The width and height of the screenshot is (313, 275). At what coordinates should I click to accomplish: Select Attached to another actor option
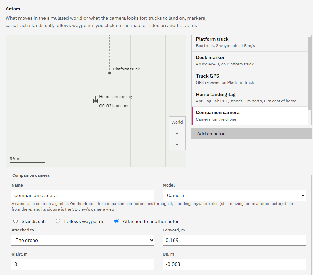(x=117, y=221)
